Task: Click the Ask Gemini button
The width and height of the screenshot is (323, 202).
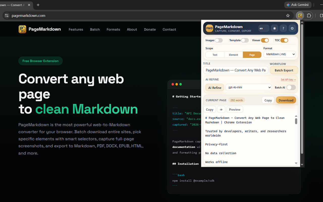Action: pyautogui.click(x=297, y=5)
